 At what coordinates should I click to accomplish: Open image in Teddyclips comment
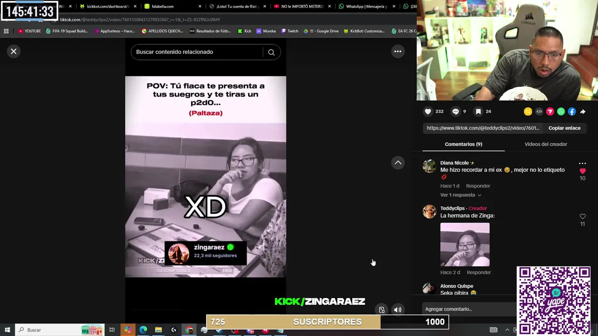pyautogui.click(x=465, y=245)
